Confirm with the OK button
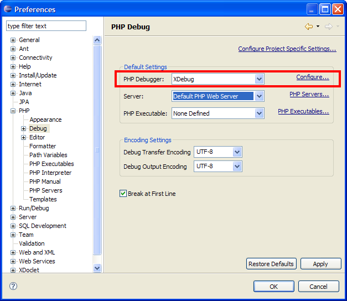 tap(274, 287)
